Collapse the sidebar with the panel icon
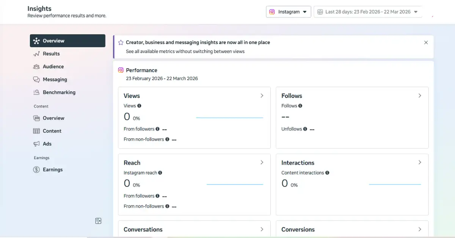Image resolution: width=455 pixels, height=238 pixels. coord(98,221)
